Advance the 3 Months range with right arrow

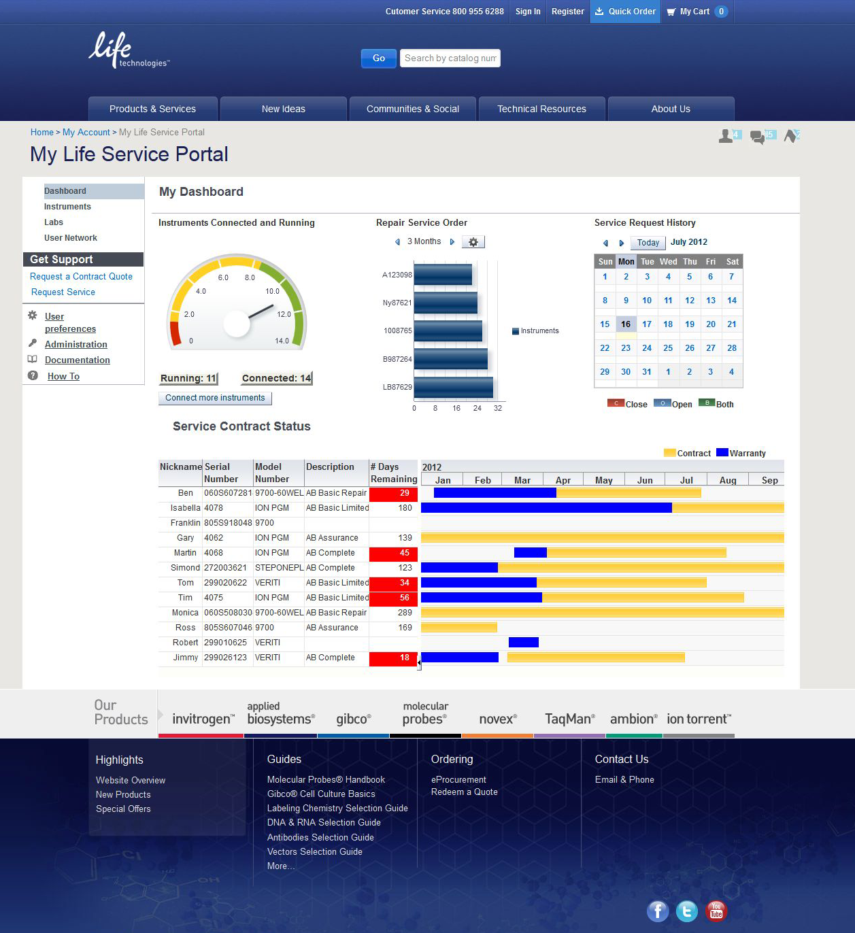[x=452, y=242]
